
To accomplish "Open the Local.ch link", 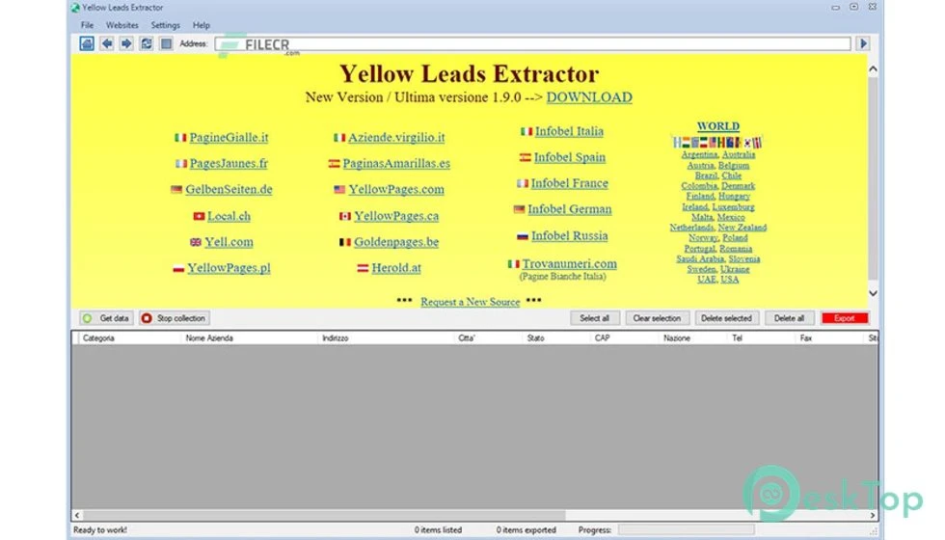I will 229,216.
